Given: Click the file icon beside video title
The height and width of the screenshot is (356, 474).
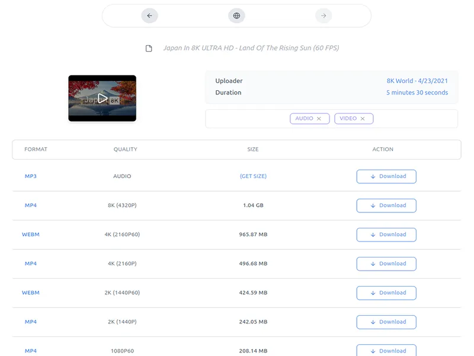Looking at the screenshot, I should pos(149,49).
